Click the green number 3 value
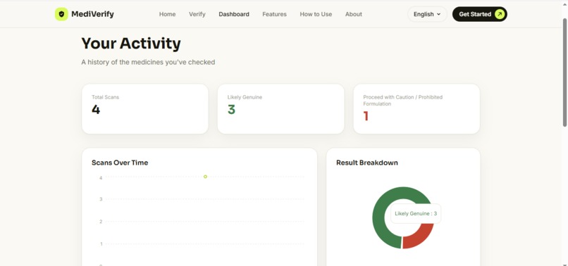The image size is (568, 266). pyautogui.click(x=231, y=109)
